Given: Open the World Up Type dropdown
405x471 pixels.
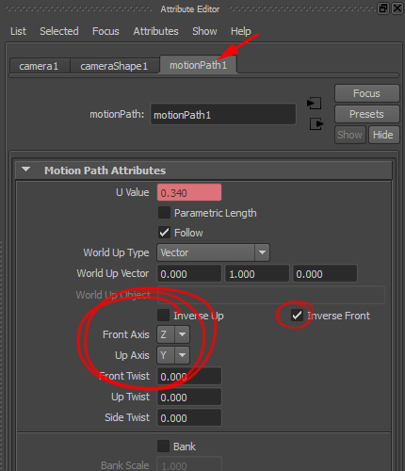Looking at the screenshot, I should click(213, 252).
